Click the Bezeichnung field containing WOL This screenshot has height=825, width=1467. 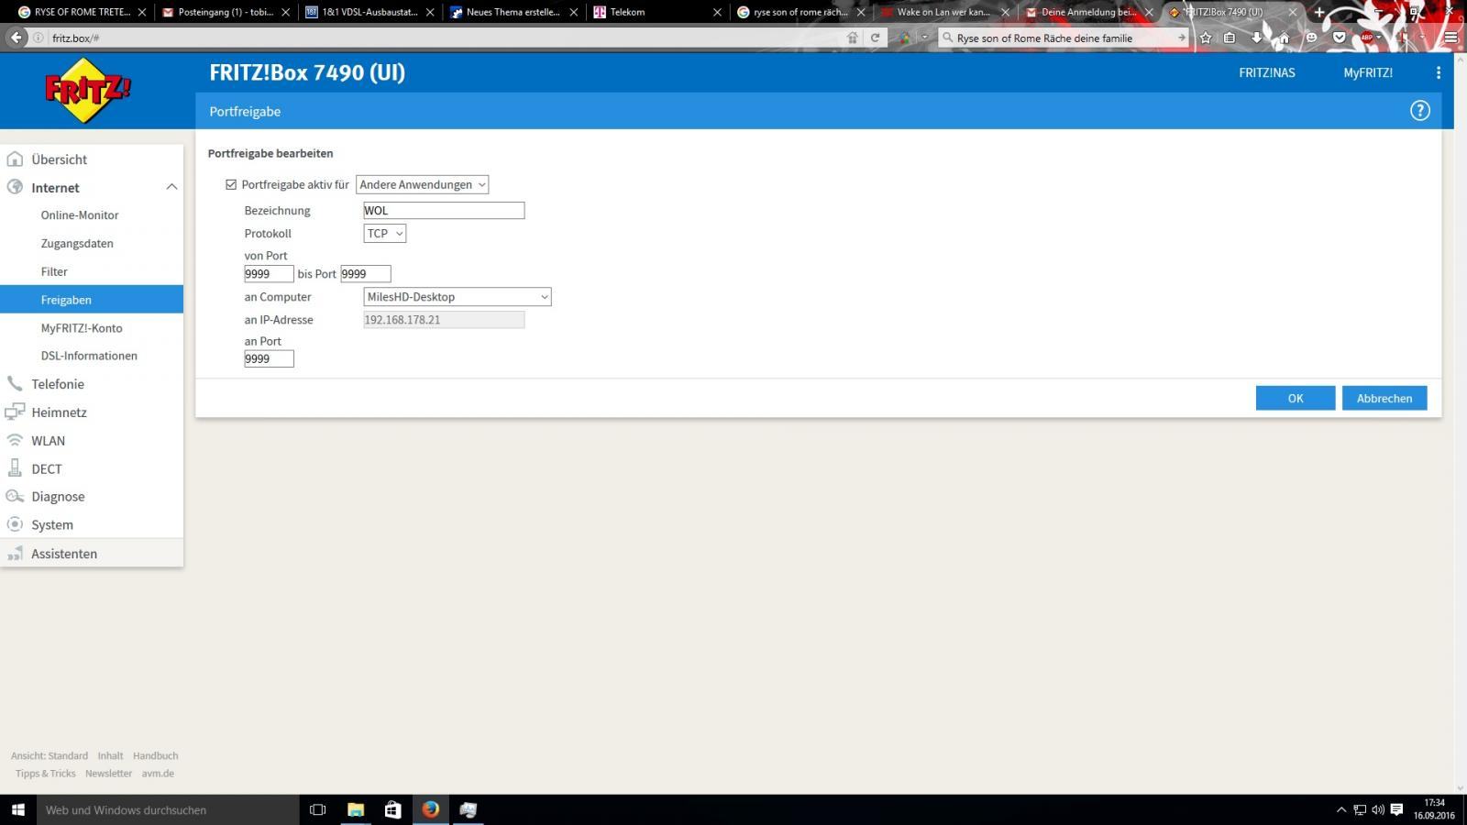[444, 210]
